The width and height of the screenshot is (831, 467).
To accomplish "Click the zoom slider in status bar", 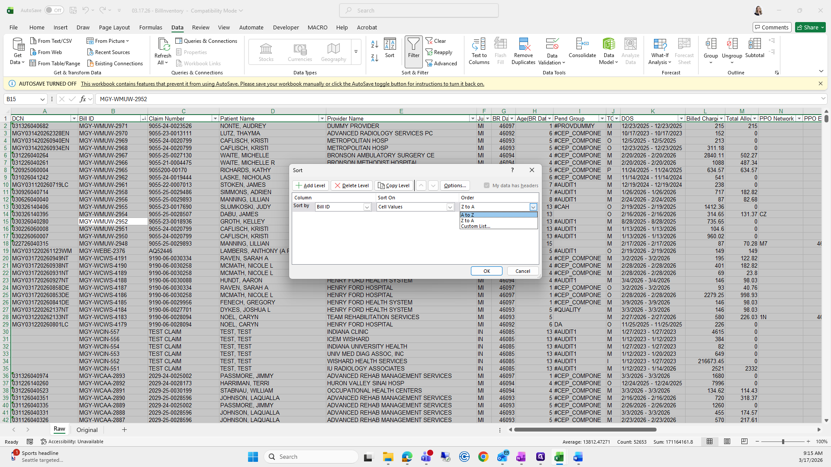I will 783,441.
